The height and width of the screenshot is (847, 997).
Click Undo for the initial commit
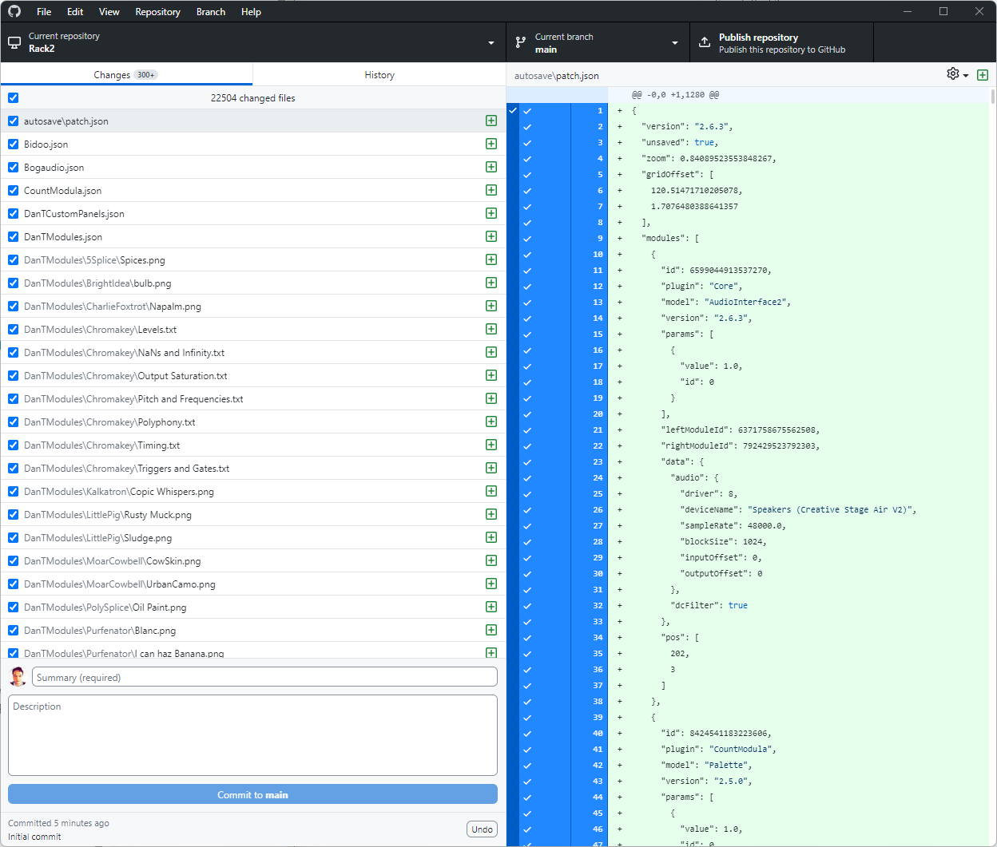(x=482, y=829)
